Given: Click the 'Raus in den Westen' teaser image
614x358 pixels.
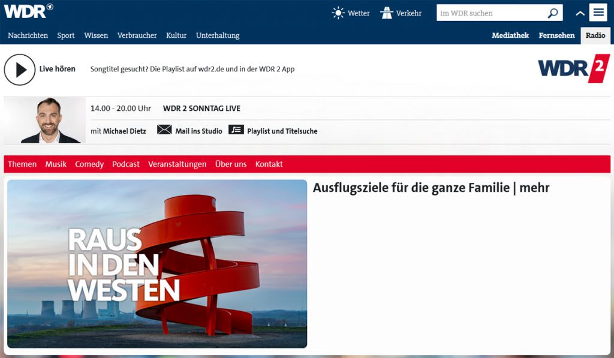Looking at the screenshot, I should [x=157, y=264].
